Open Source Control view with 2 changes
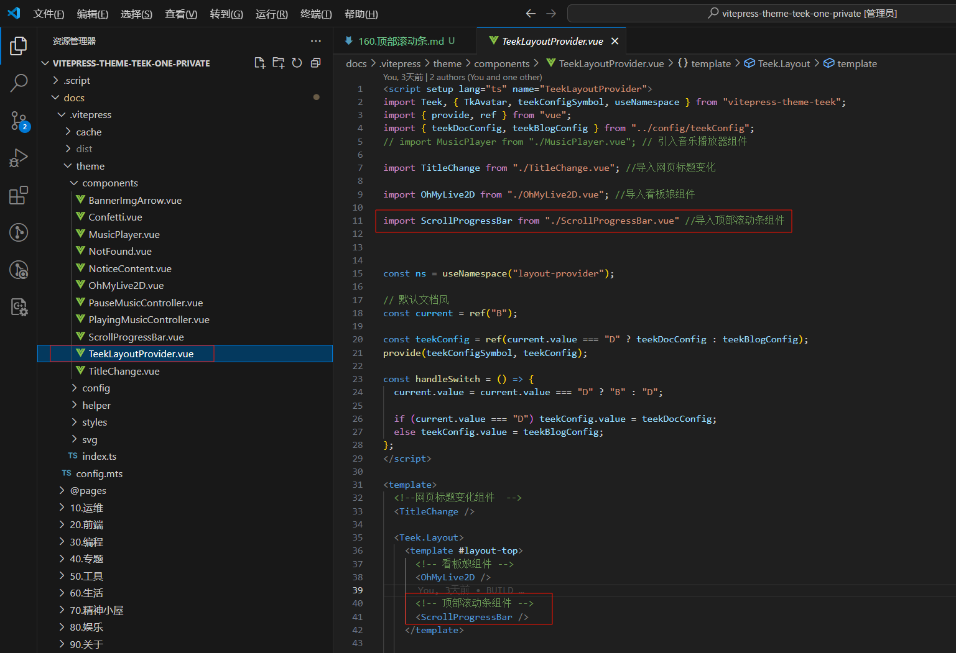956x653 pixels. [x=19, y=121]
